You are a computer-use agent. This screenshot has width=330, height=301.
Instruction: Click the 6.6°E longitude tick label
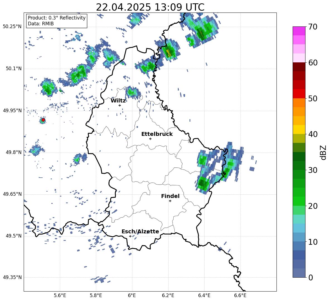point(240,295)
